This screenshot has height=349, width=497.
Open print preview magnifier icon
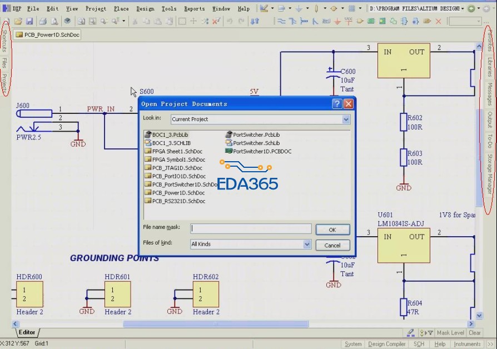54,21
